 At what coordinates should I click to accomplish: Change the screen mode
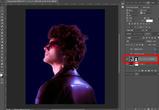pyautogui.click(x=2, y=83)
